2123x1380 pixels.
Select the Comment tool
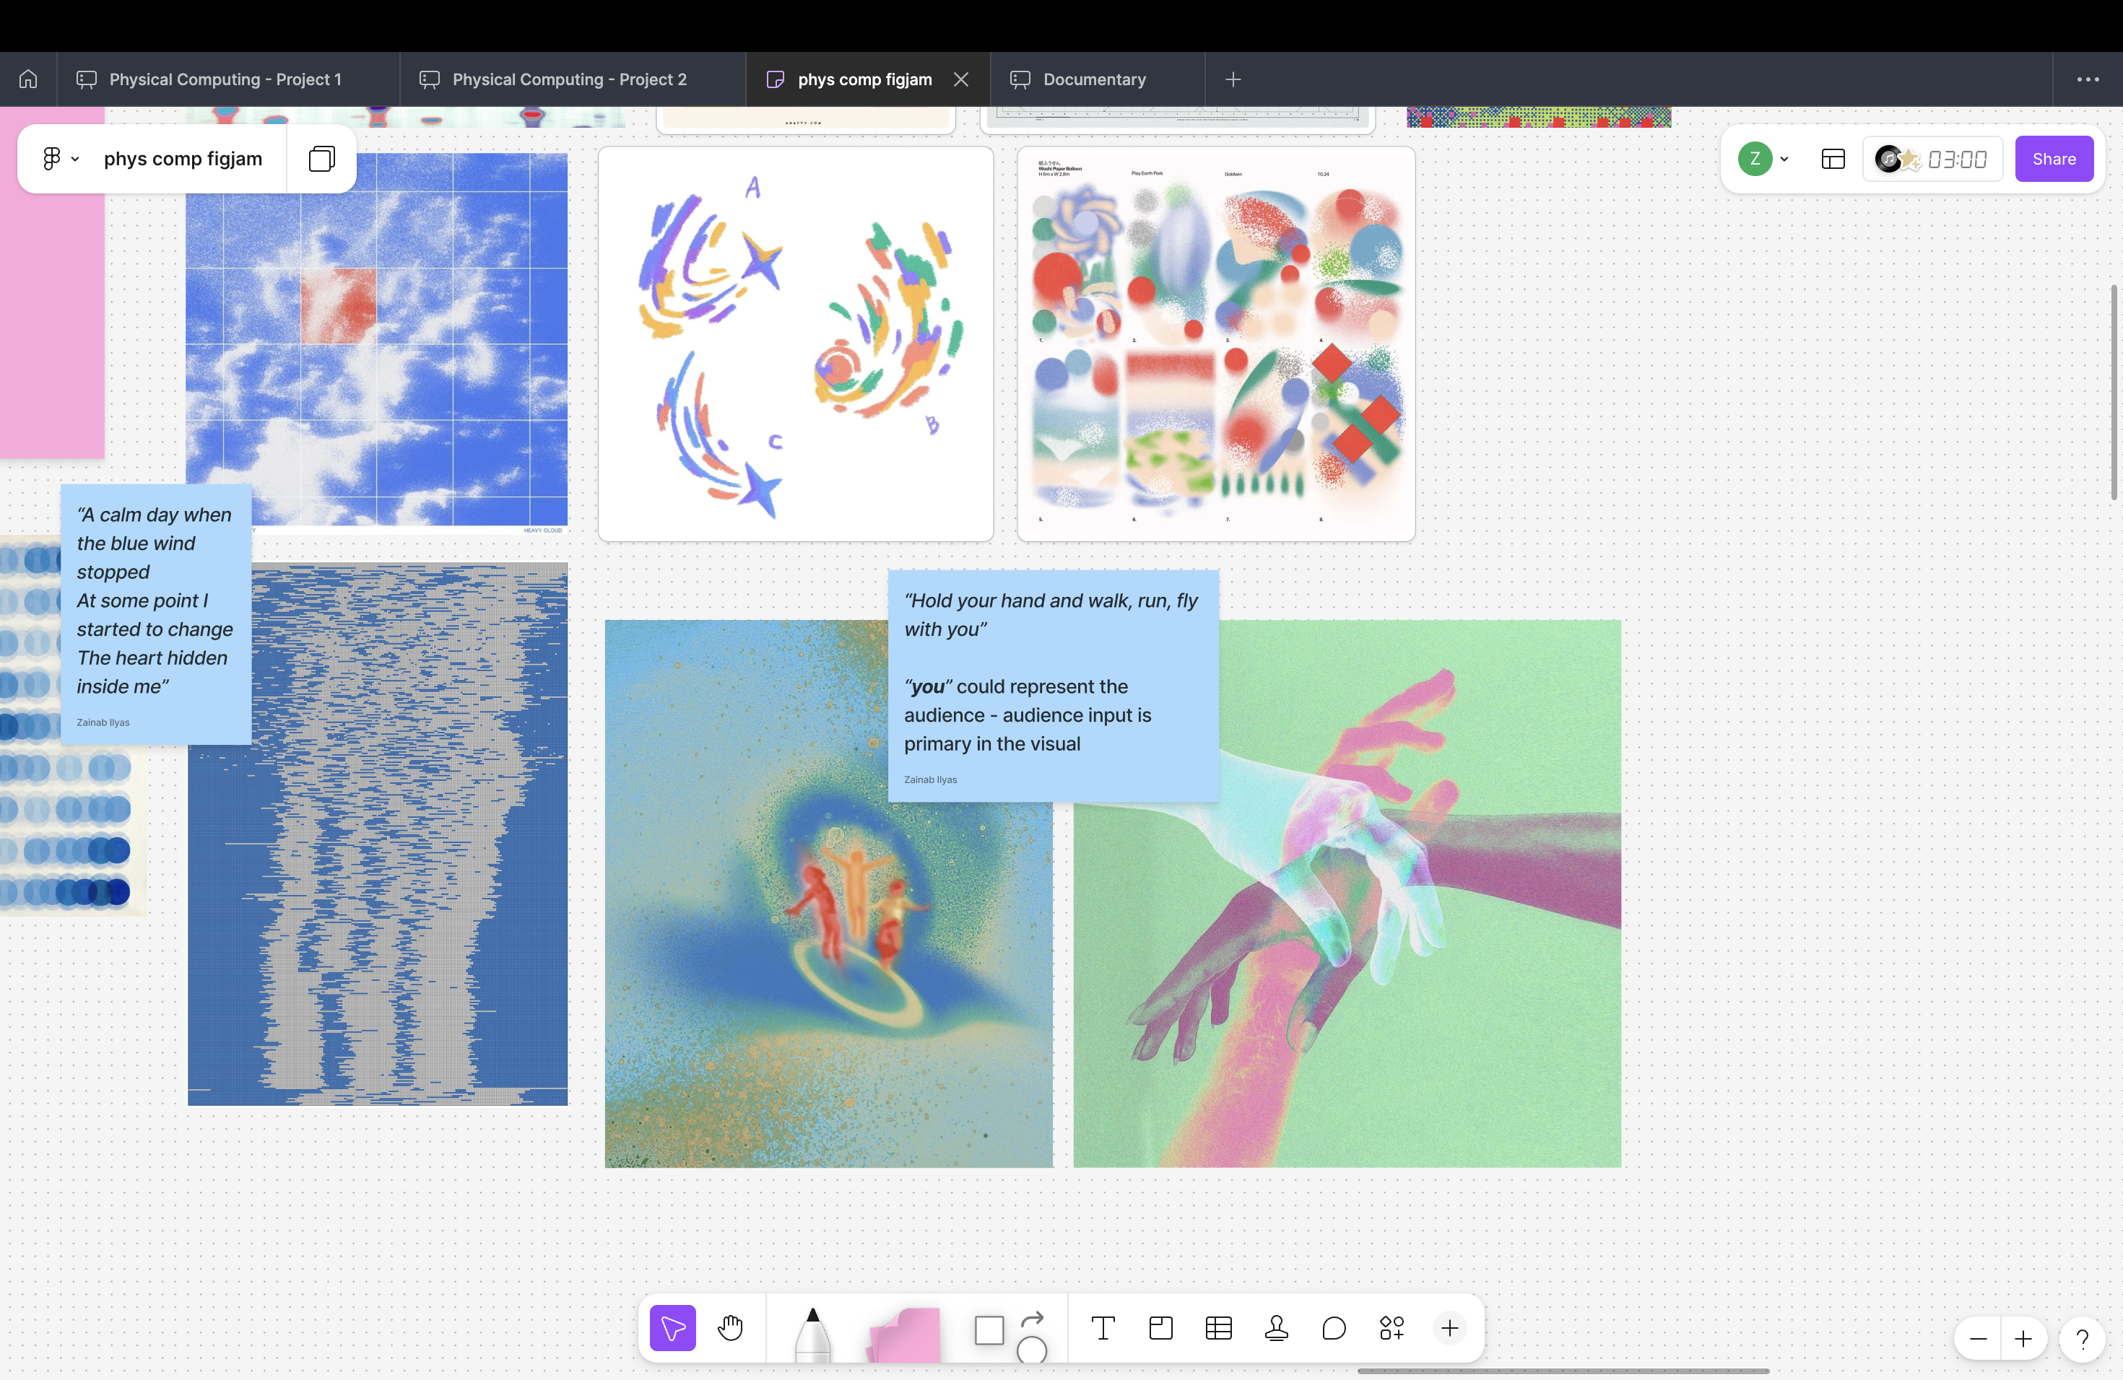[1334, 1328]
